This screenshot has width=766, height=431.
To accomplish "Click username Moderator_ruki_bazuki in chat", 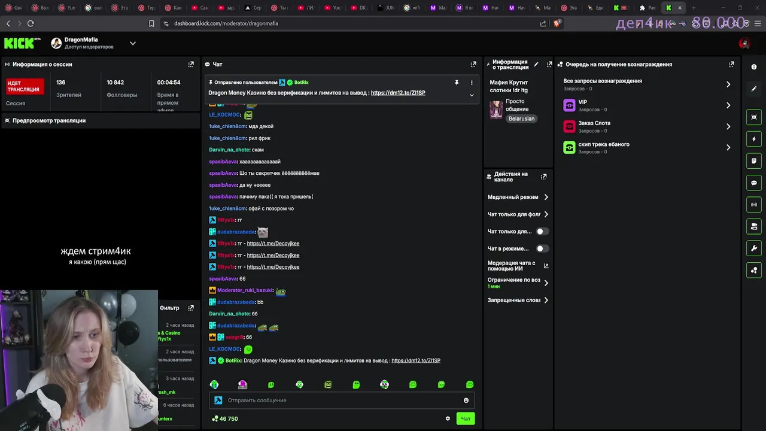I will [x=245, y=290].
